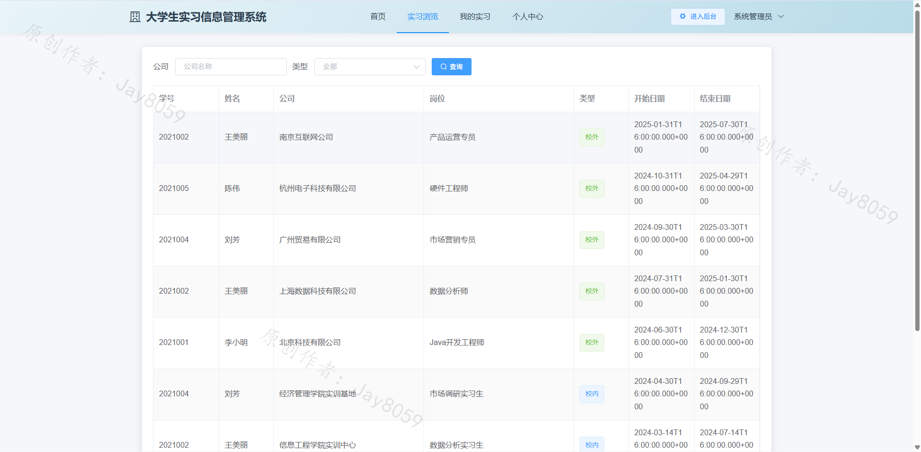Switch to 个人中心 tab
The image size is (921, 452).
pos(528,17)
